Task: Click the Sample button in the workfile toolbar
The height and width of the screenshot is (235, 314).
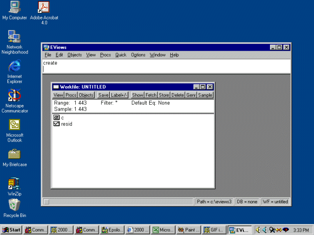Action: (205, 95)
